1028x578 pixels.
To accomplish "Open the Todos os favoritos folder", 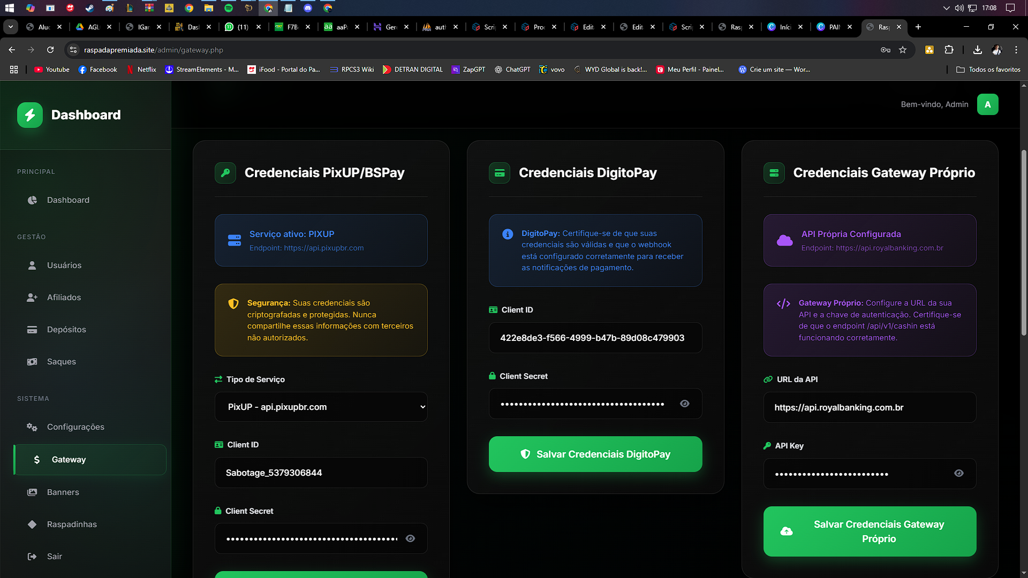I will [x=988, y=70].
